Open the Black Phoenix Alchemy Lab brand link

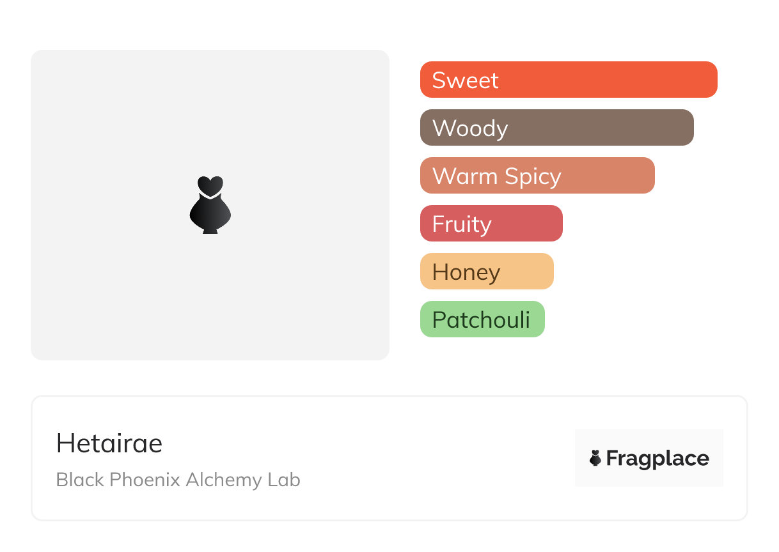[x=178, y=480]
